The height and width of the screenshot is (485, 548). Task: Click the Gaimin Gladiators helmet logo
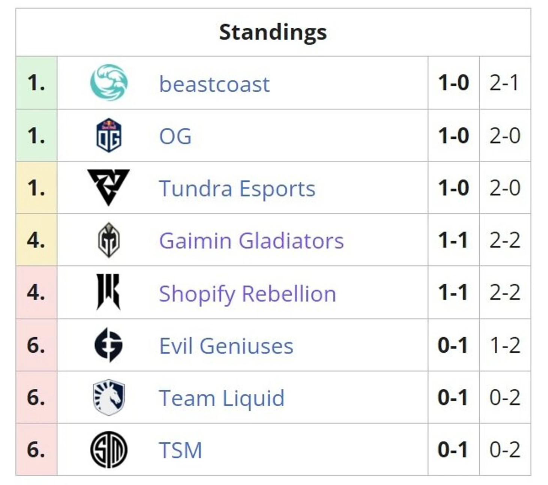pyautogui.click(x=109, y=240)
